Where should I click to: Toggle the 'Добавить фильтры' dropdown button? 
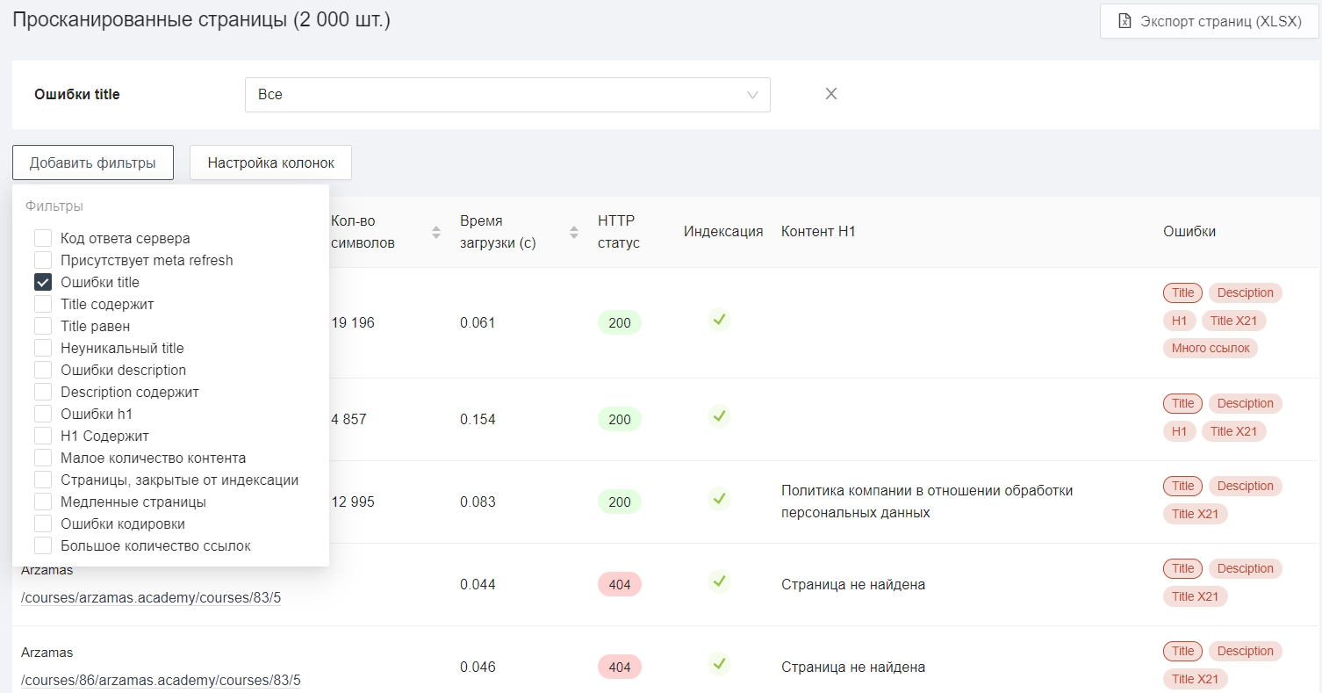93,162
